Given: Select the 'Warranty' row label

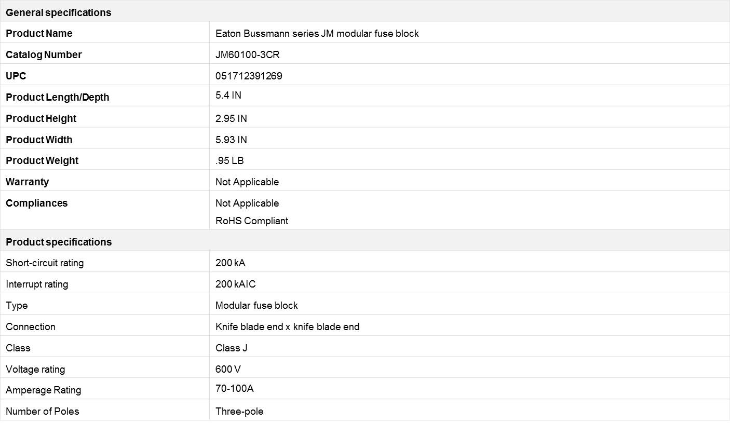Looking at the screenshot, I should [27, 182].
